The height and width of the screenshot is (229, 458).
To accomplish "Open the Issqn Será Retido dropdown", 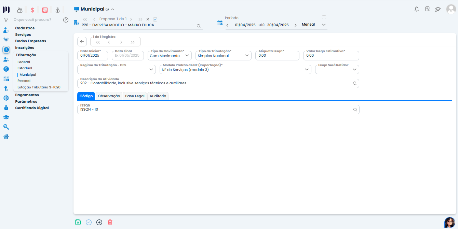I will pos(354,70).
